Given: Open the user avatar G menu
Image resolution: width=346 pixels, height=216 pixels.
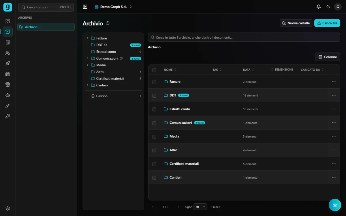Looking at the screenshot, I should pos(338,7).
